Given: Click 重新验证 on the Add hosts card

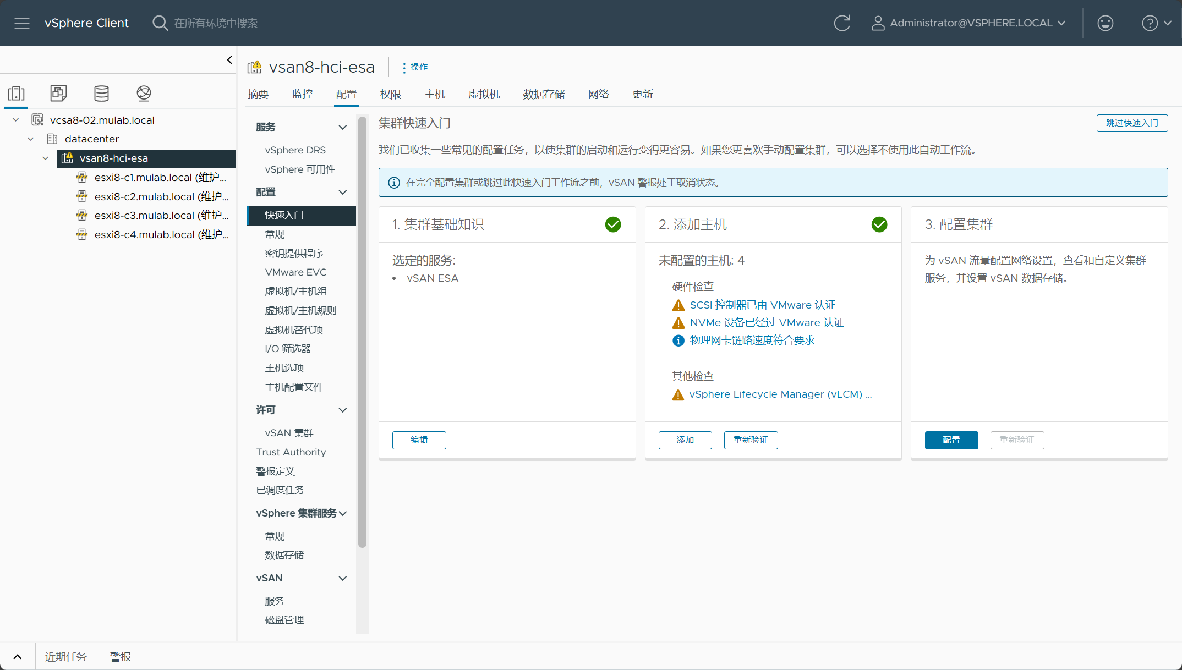Looking at the screenshot, I should 751,440.
